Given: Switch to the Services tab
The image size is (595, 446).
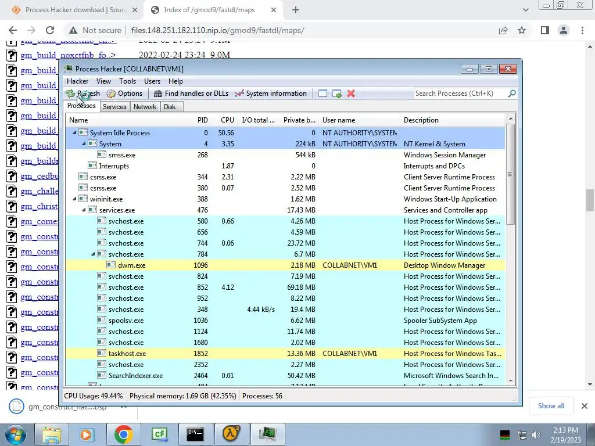Looking at the screenshot, I should tap(114, 107).
